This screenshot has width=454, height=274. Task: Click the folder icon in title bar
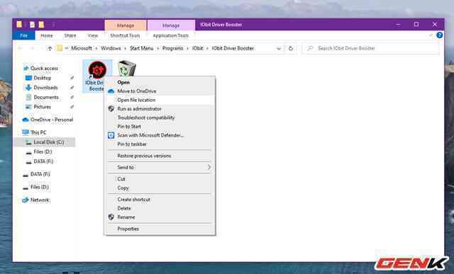[19, 25]
